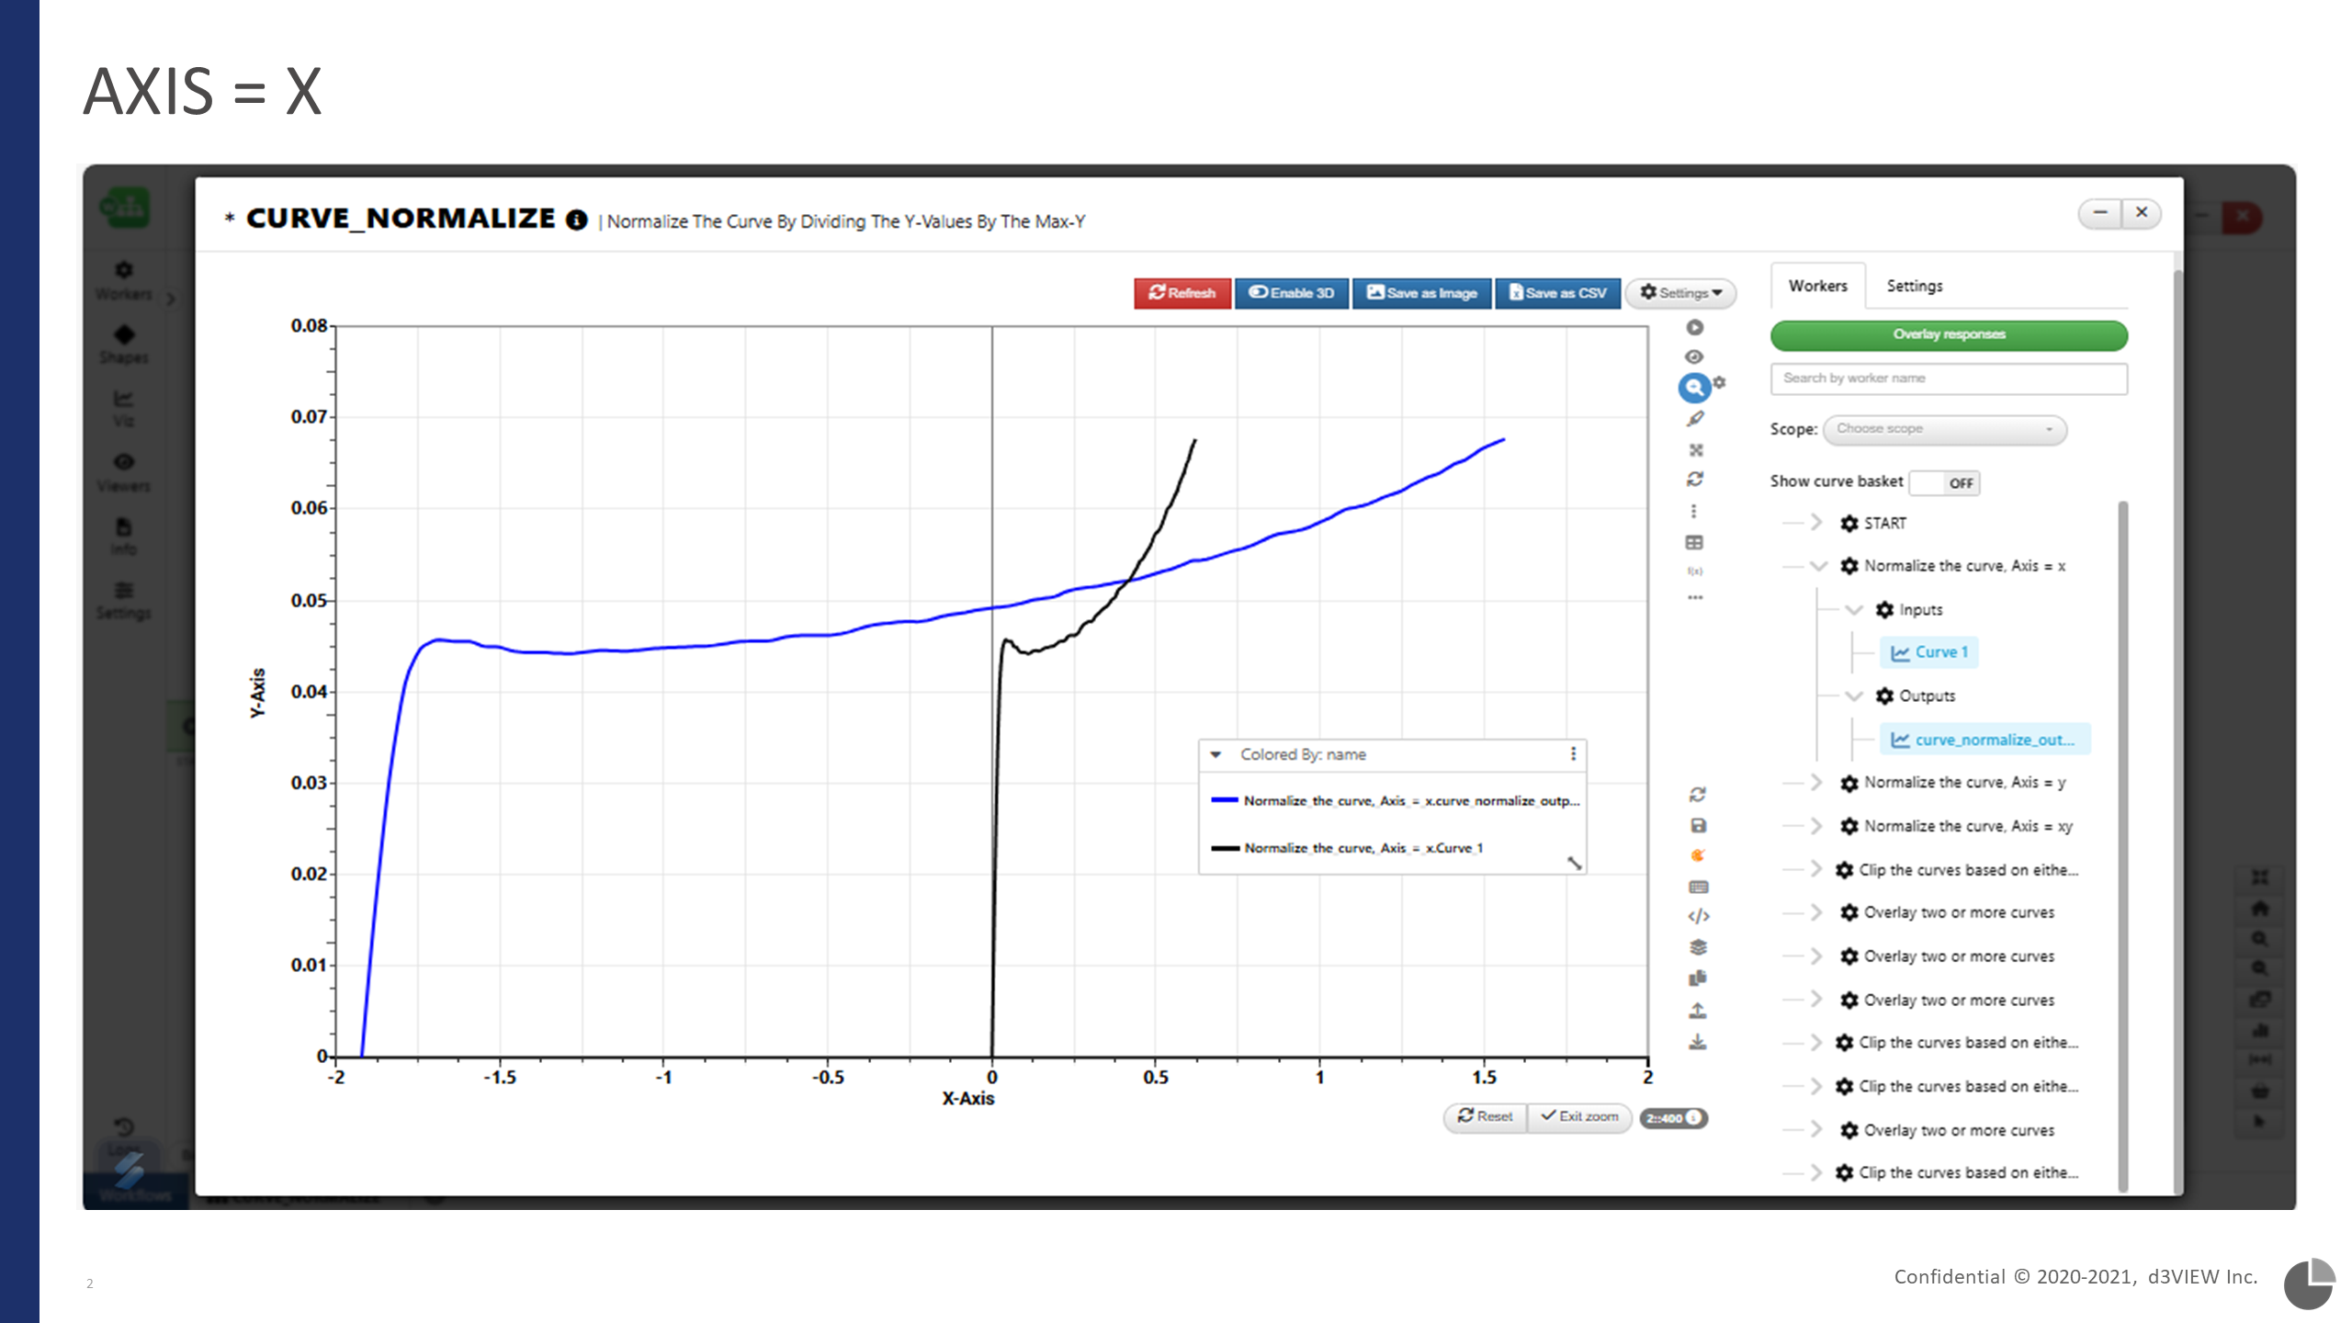
Task: Switch to the Settings tab
Action: point(1914,286)
